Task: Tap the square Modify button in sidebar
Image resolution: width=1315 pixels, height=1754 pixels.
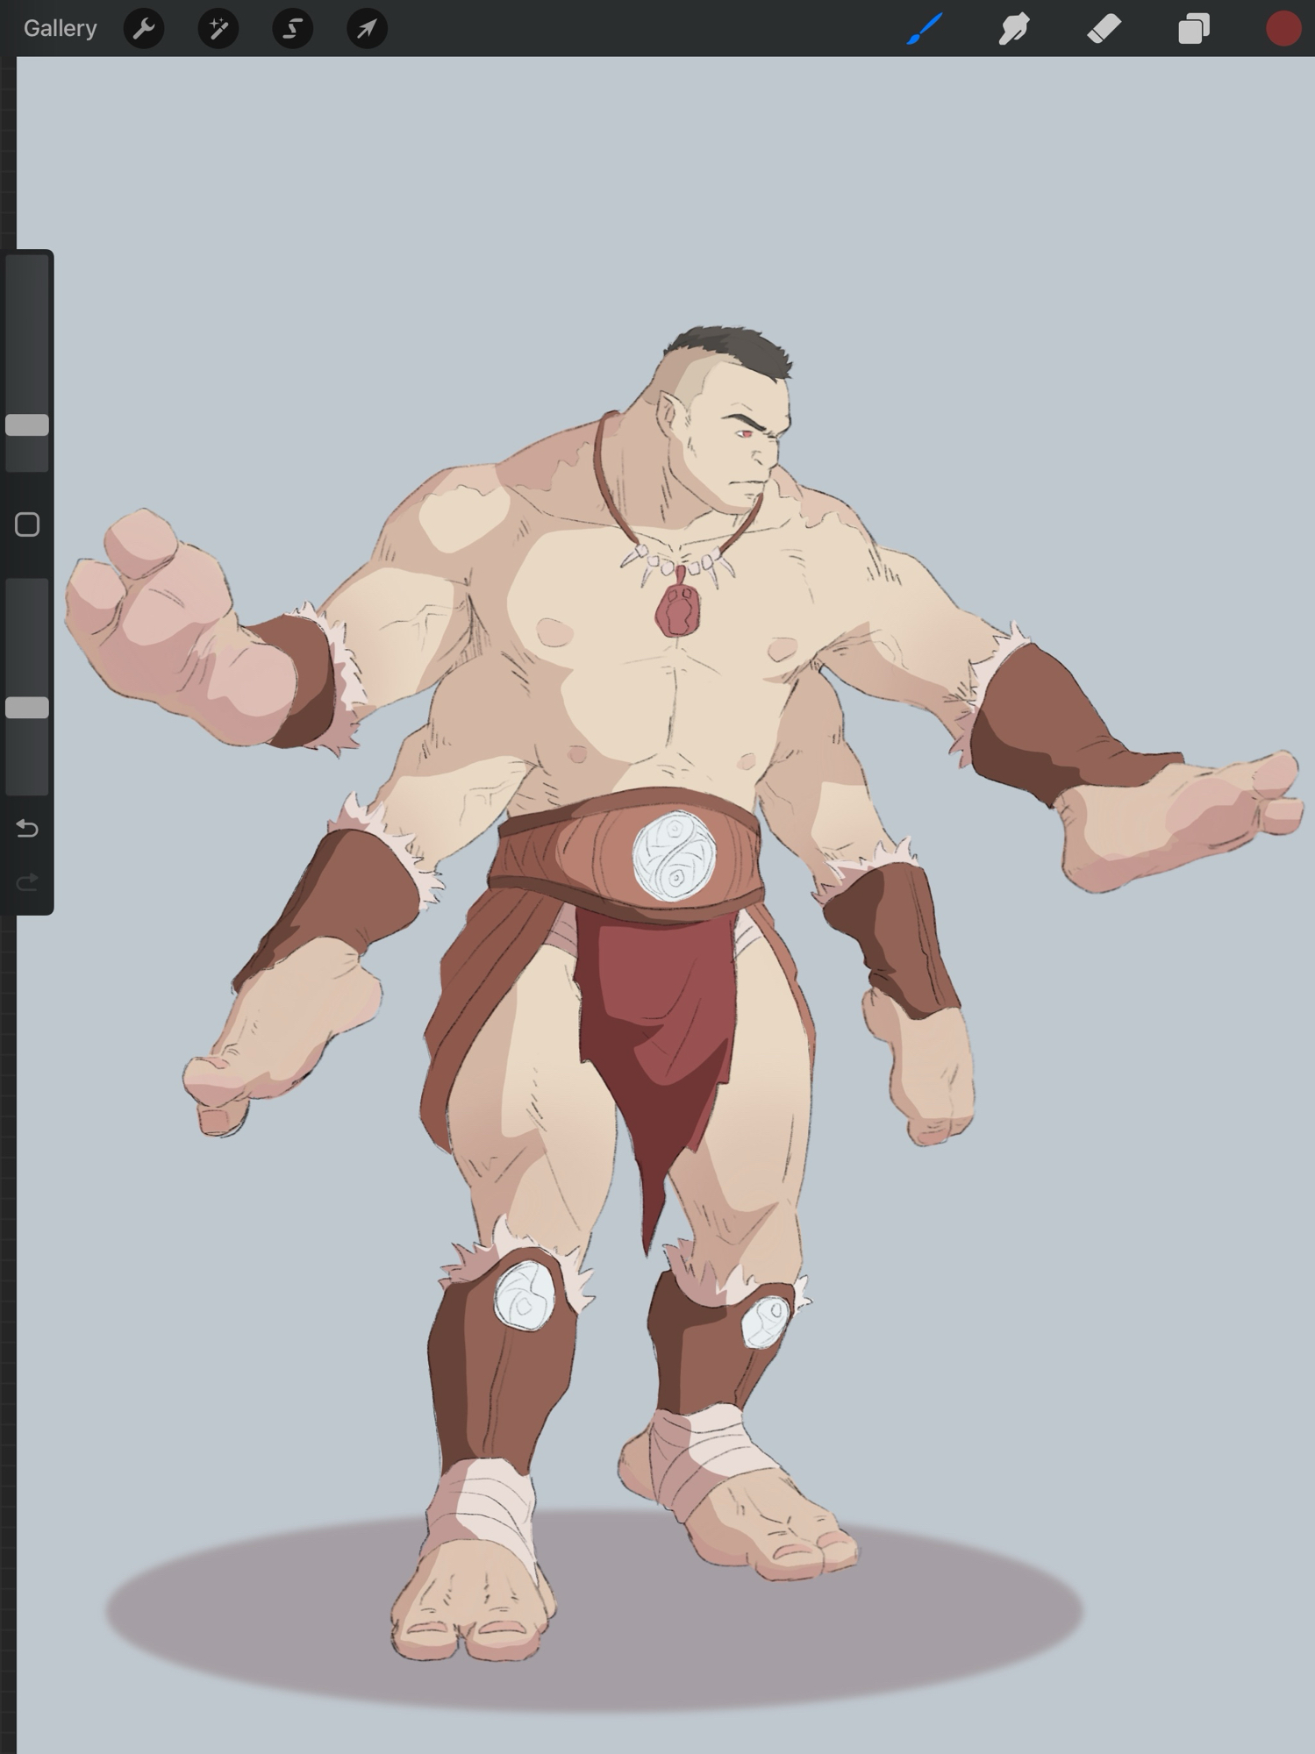Action: pos(27,524)
